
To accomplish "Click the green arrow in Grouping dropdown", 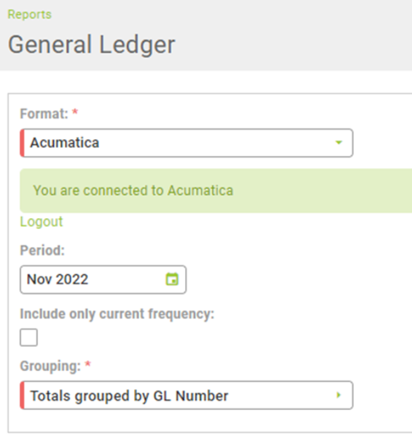I will pos(339,396).
